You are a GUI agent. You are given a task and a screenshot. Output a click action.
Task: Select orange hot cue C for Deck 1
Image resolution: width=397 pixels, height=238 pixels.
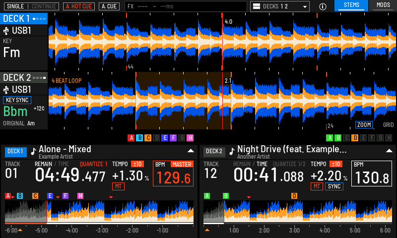click(148, 138)
